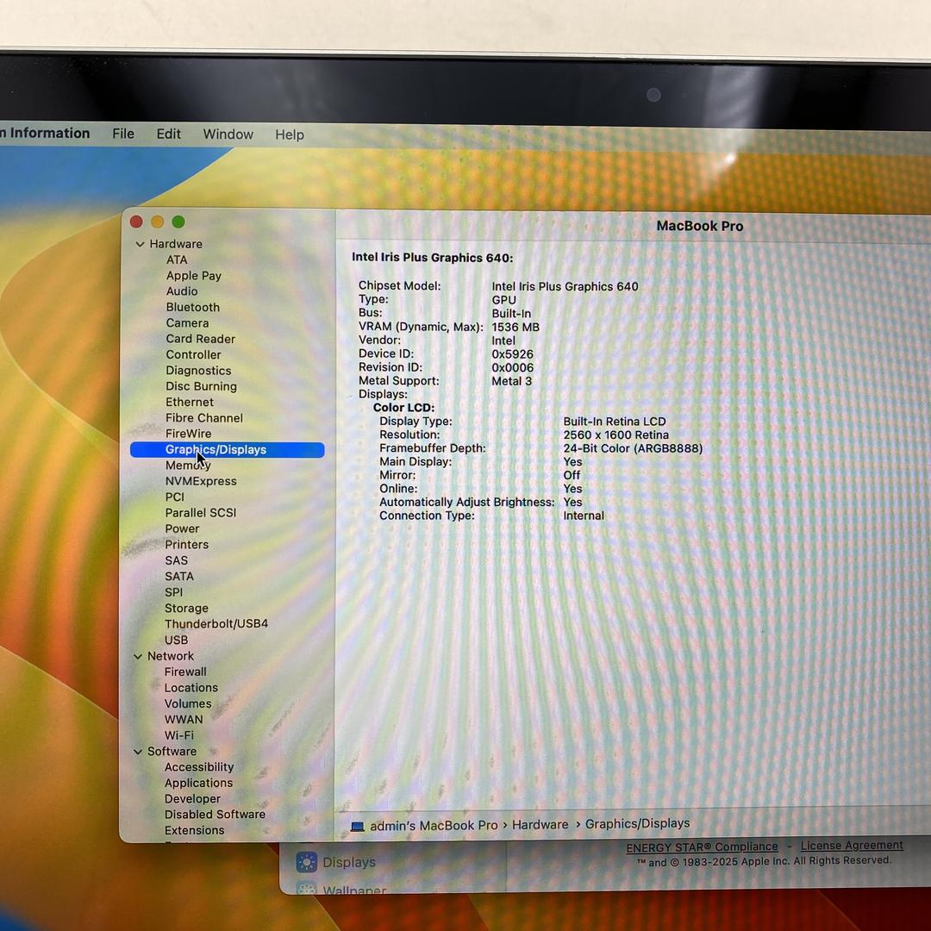Collapse the Network section
Viewport: 931px width, 931px height.
(x=138, y=656)
